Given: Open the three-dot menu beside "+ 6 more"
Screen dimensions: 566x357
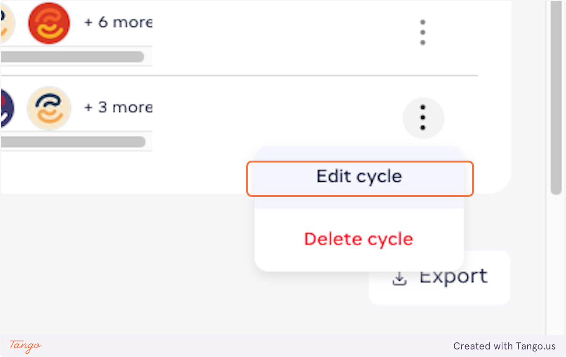Looking at the screenshot, I should click(x=423, y=32).
